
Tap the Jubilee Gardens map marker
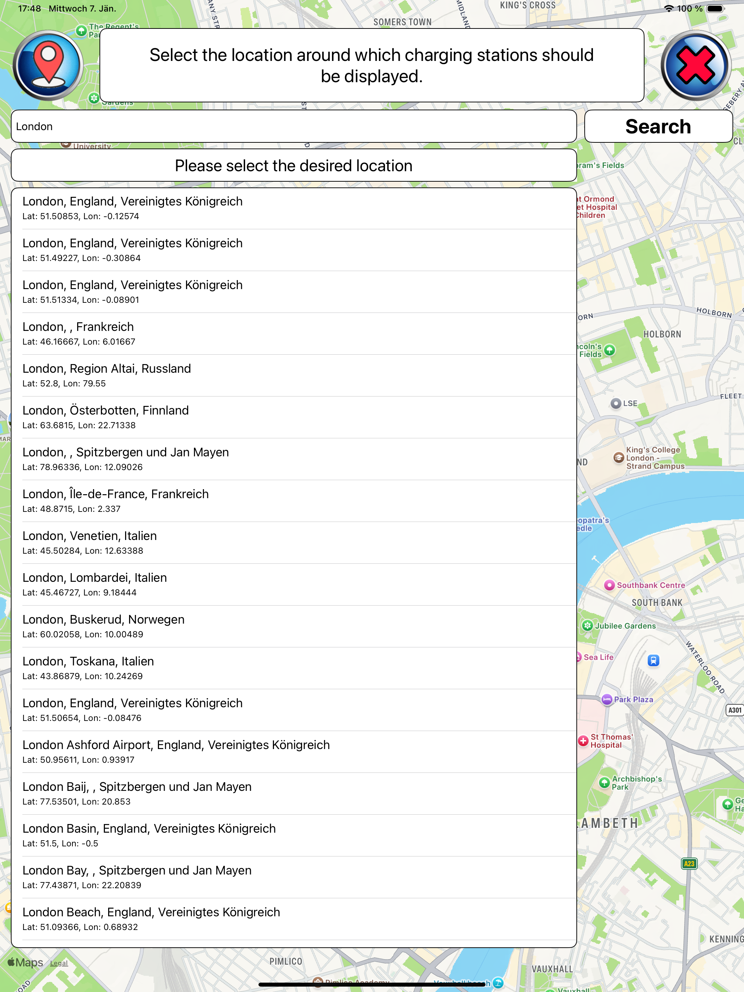pyautogui.click(x=588, y=626)
